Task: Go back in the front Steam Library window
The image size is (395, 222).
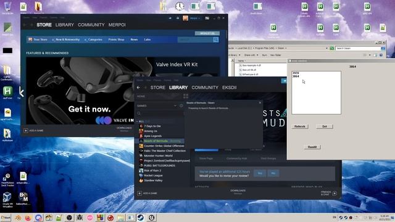Action: [x=138, y=88]
